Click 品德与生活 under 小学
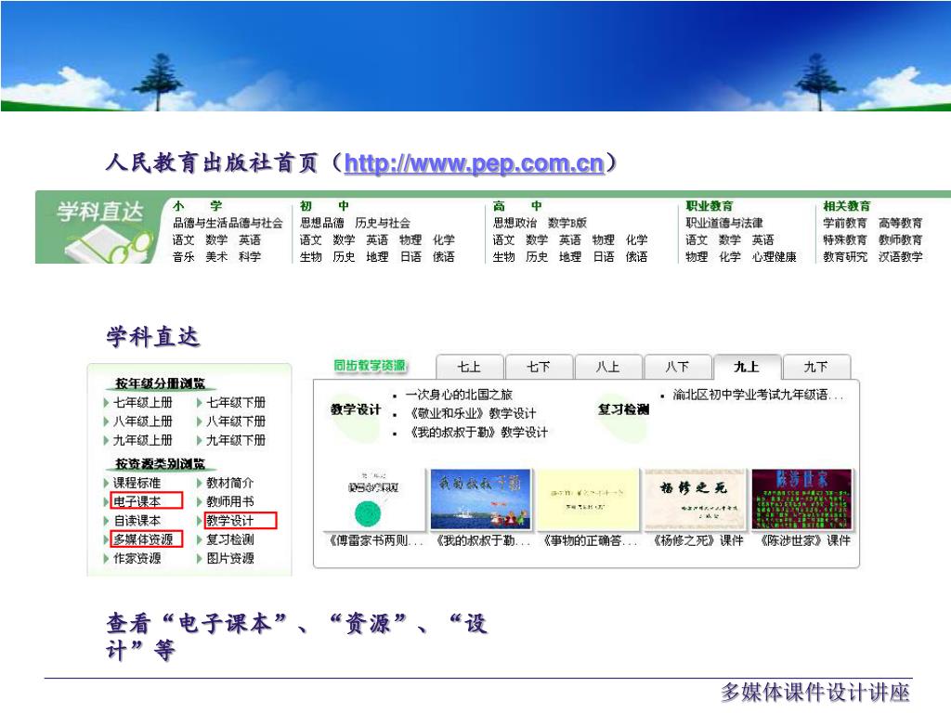The height and width of the screenshot is (713, 951). pos(201,223)
